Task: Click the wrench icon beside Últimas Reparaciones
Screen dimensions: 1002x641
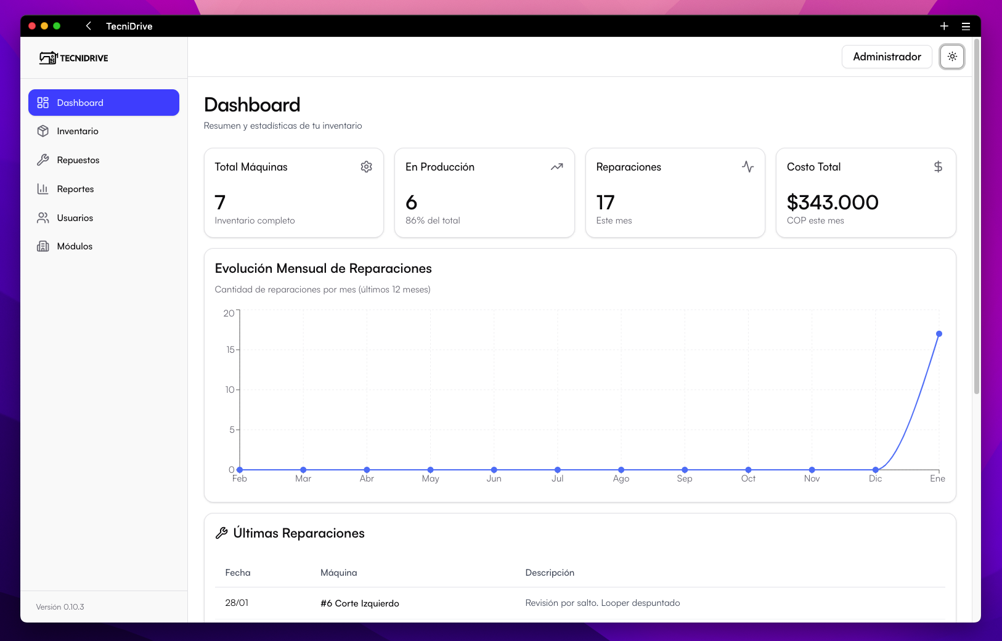Action: [222, 533]
